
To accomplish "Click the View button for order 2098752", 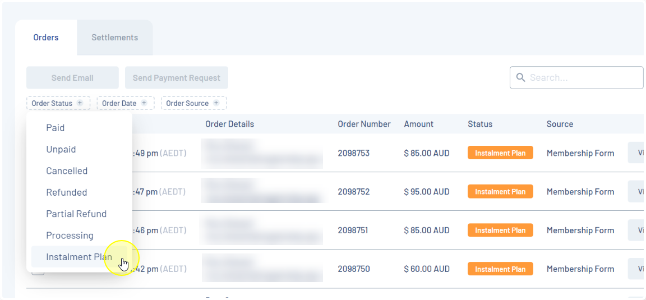I will pos(636,192).
